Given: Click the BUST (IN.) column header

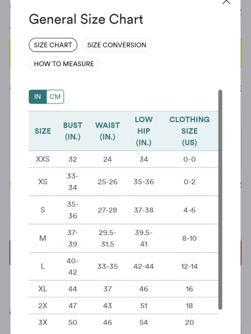Looking at the screenshot, I should (x=73, y=131).
